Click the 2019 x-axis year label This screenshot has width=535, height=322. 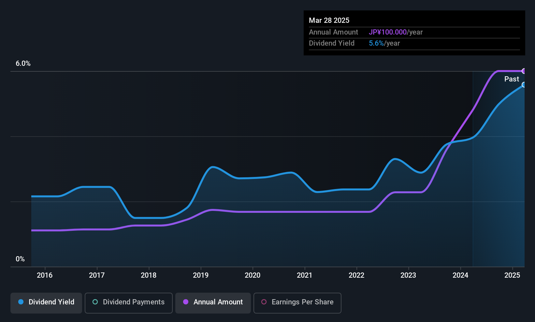pos(201,275)
